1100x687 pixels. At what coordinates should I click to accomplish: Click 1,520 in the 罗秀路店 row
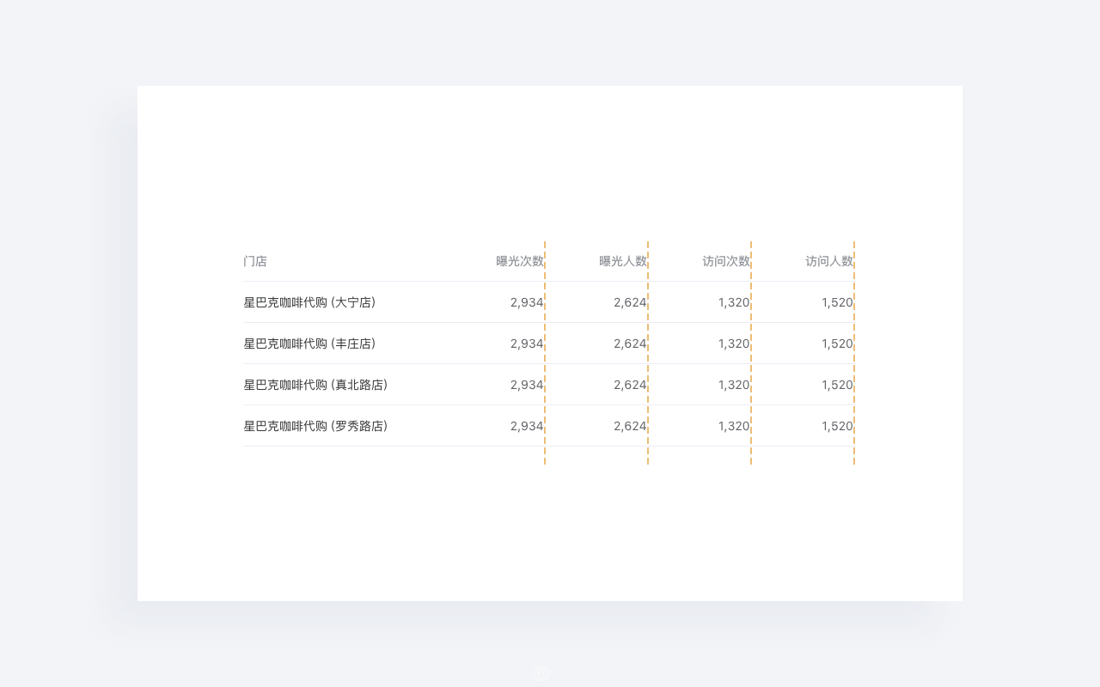[837, 426]
